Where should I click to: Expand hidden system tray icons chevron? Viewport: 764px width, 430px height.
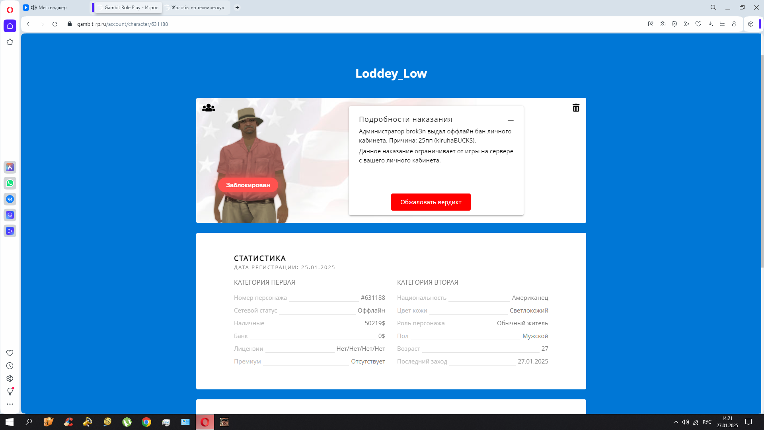pos(676,422)
